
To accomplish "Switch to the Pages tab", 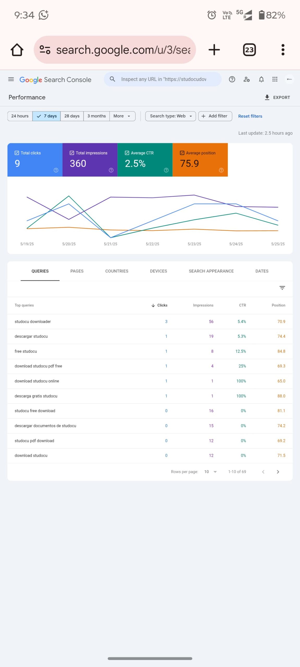I will pyautogui.click(x=77, y=271).
